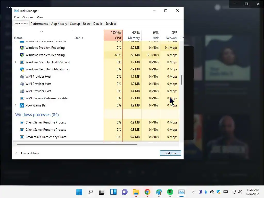This screenshot has width=264, height=198.
Task: Open the View menu
Action: click(40, 17)
